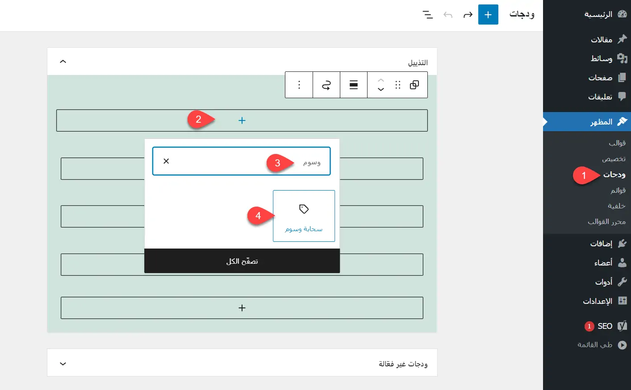Click the columns block type icon
This screenshot has width=631, height=390.
(x=414, y=85)
